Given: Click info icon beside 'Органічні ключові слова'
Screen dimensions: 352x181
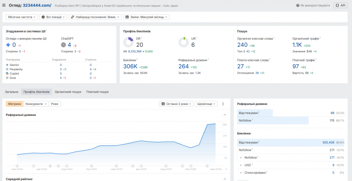Looking at the screenshot, I should click(x=274, y=38).
